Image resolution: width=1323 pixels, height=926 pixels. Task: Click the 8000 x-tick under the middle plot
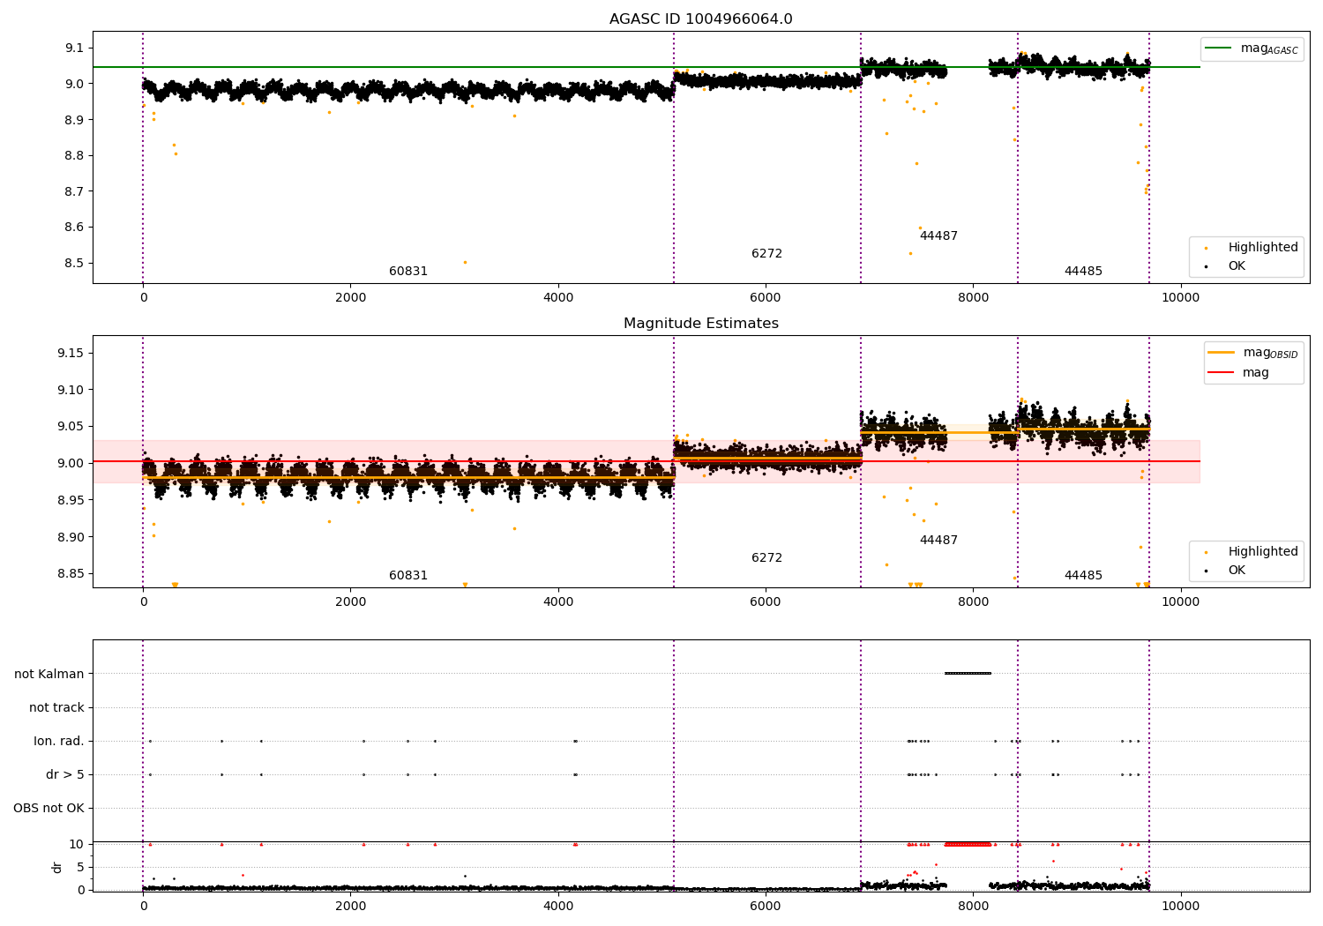click(973, 602)
